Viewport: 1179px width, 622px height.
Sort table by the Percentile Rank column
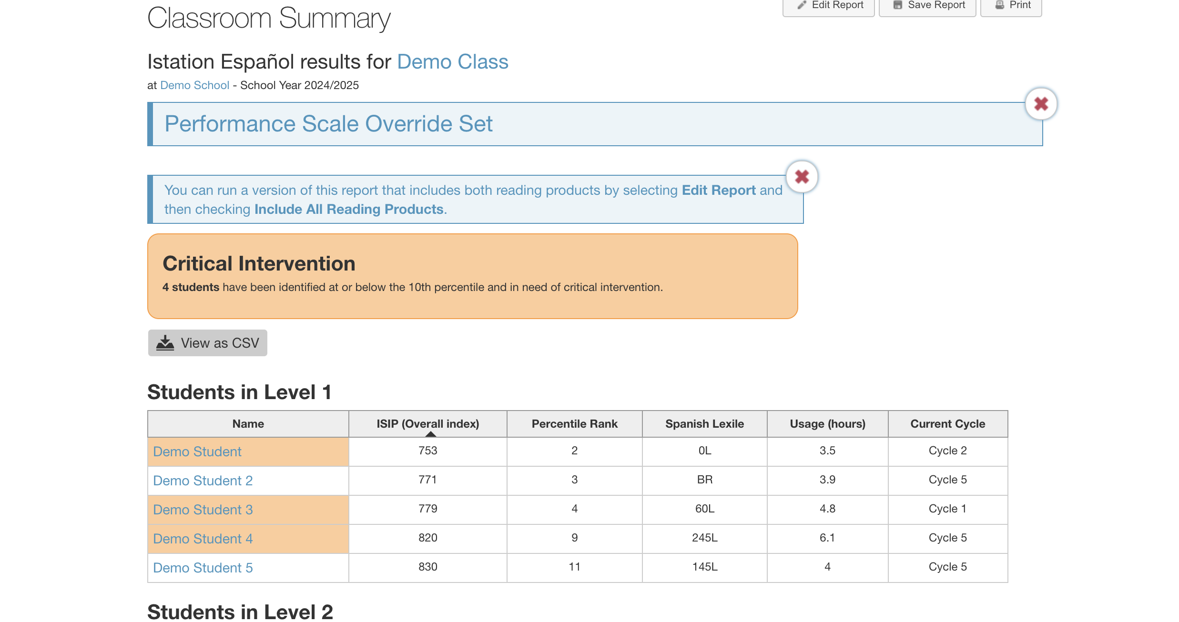pos(574,423)
